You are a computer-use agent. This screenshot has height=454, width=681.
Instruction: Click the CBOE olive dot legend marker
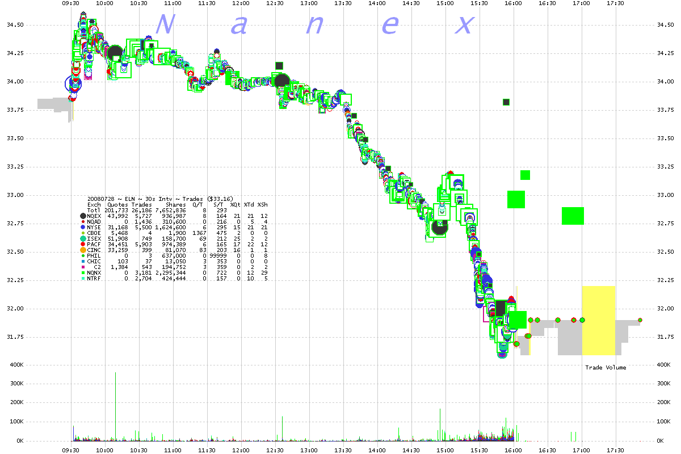[83, 233]
